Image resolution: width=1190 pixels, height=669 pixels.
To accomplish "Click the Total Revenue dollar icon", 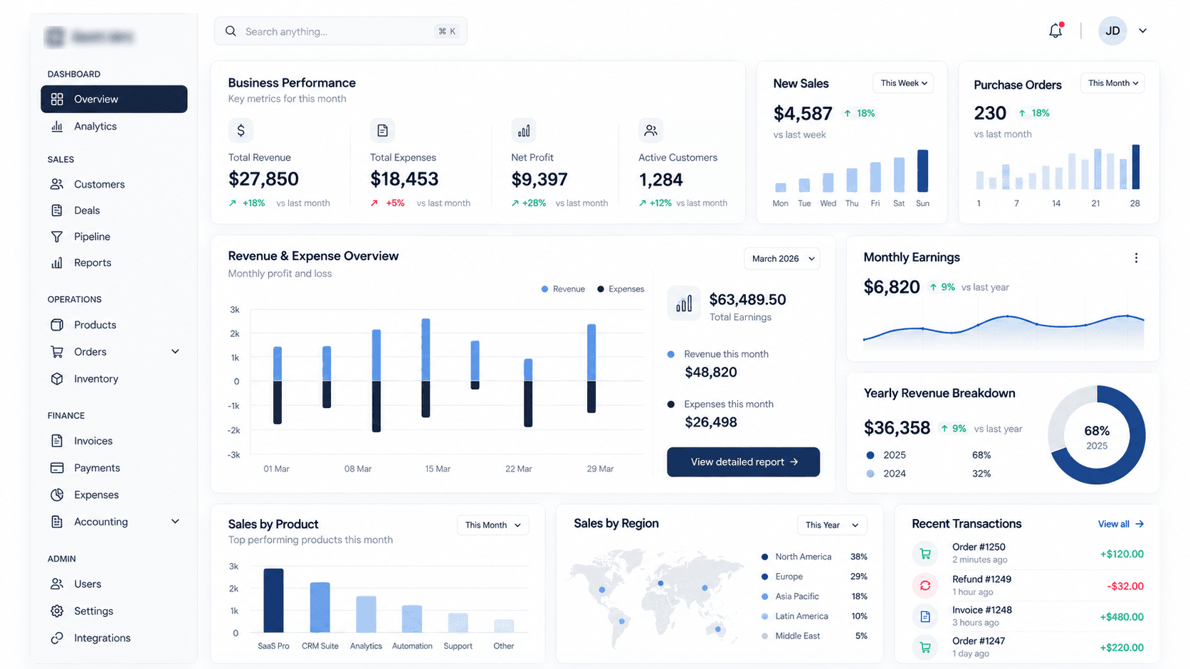I will pos(241,130).
